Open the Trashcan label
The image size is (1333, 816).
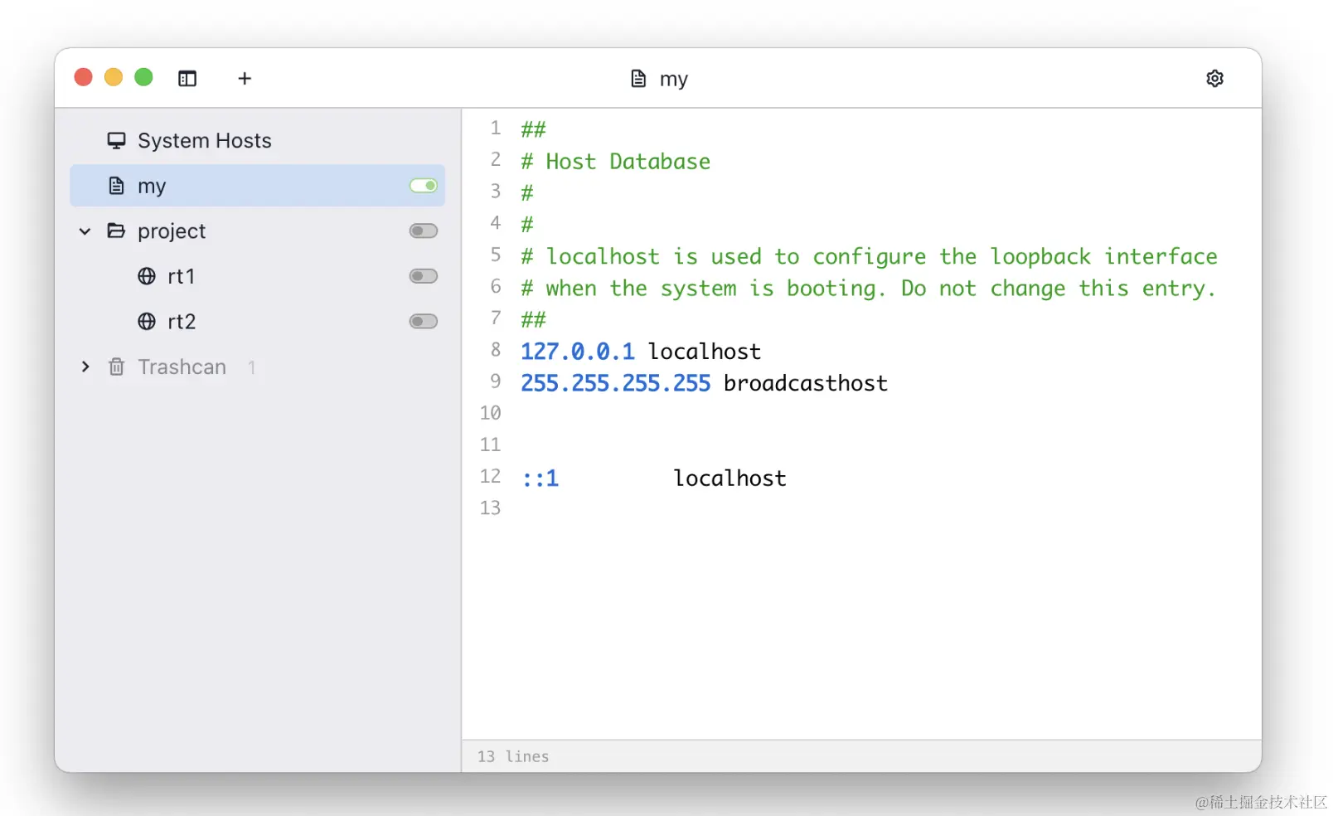(182, 367)
